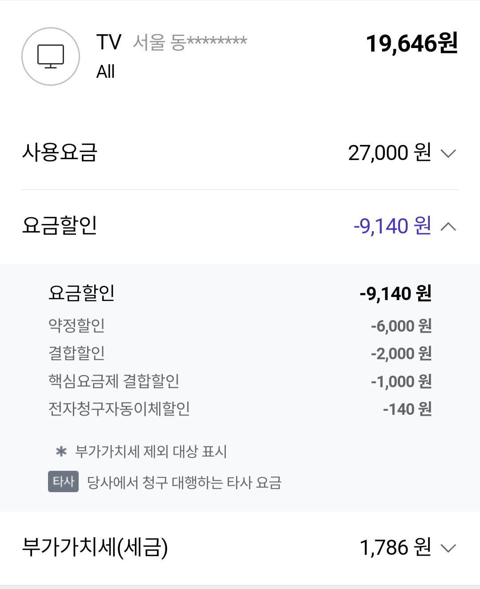480x589 pixels.
Task: Click the 1,786 원 tax amount
Action: 395,547
